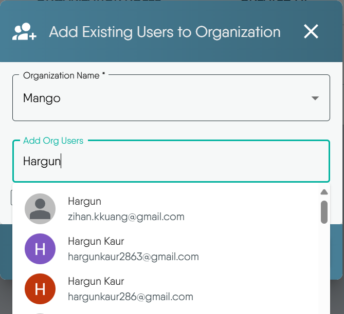Click the add-user icon in dialog header

coord(24,32)
